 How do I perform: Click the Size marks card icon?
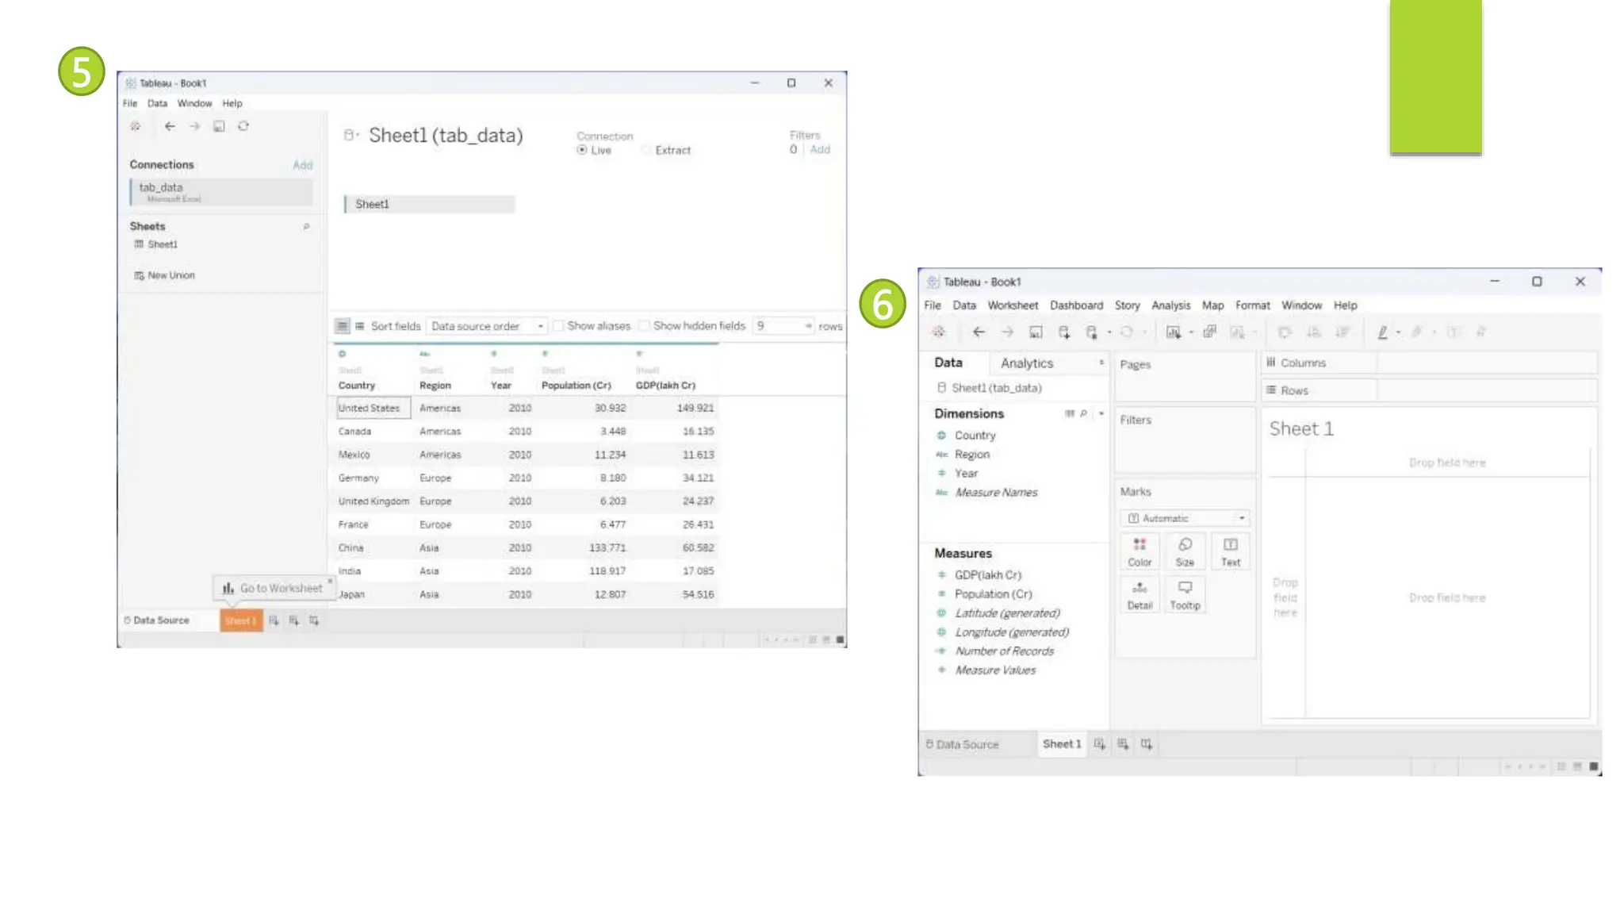1185,544
